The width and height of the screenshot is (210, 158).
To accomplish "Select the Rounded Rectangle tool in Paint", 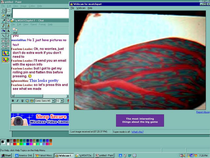I will tap(8, 46).
